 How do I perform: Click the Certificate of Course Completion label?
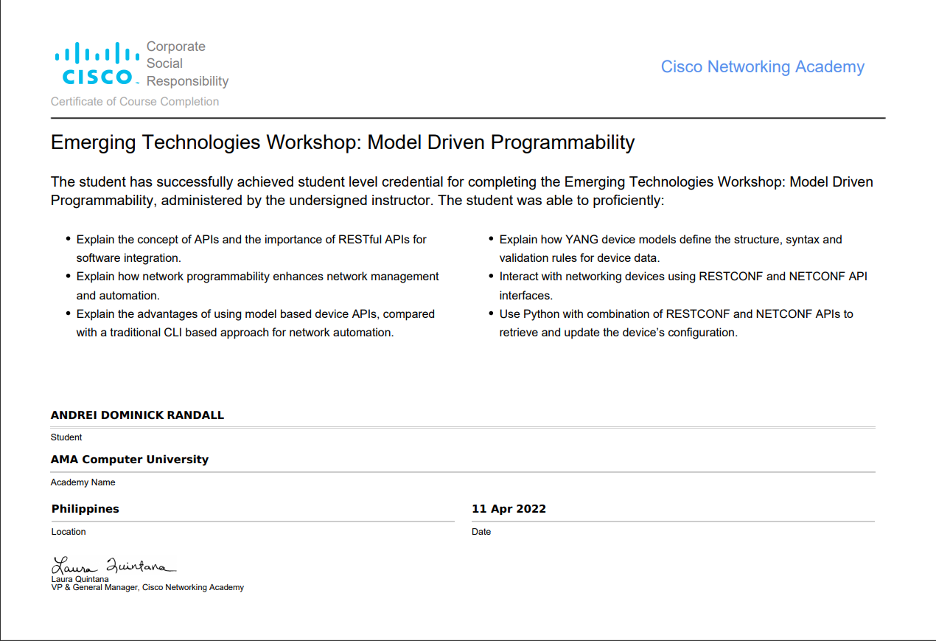135,102
